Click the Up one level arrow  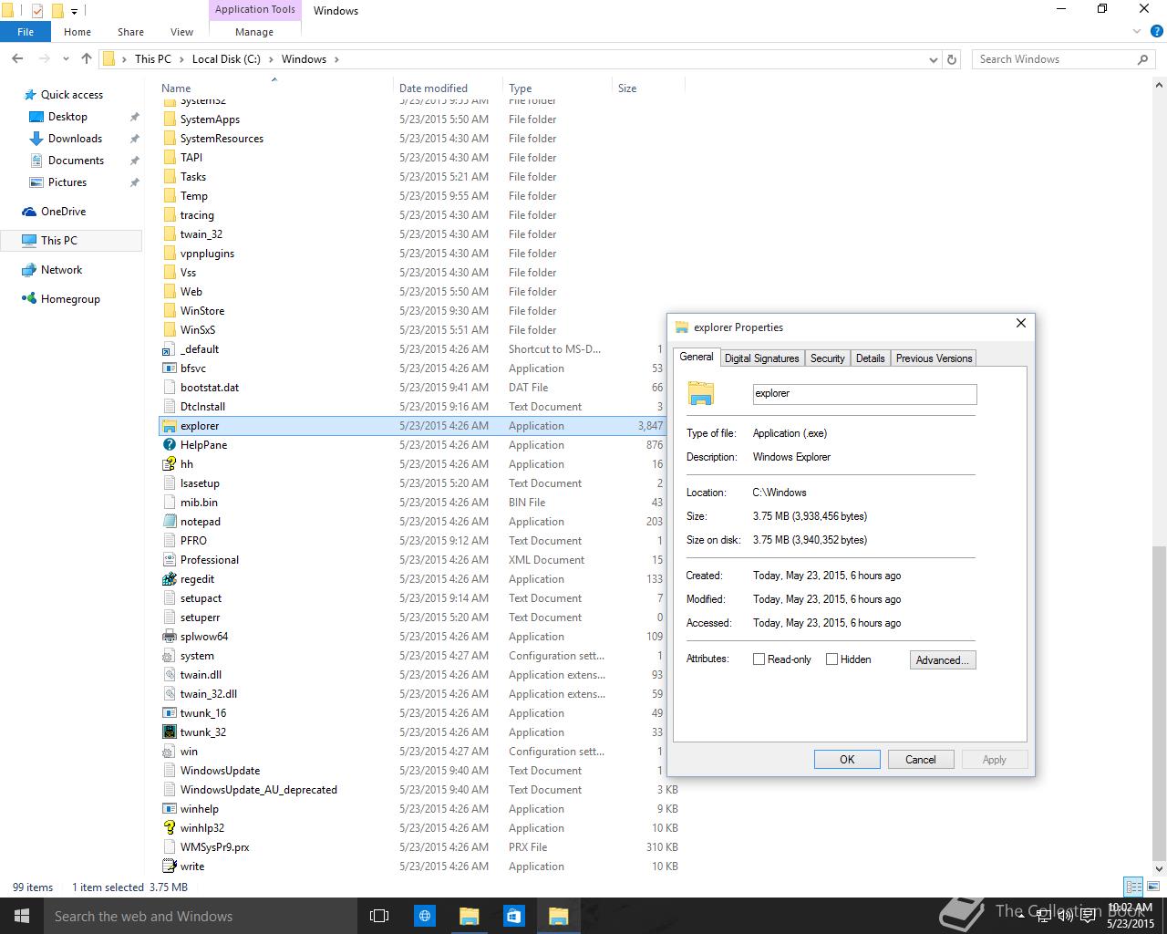click(87, 58)
